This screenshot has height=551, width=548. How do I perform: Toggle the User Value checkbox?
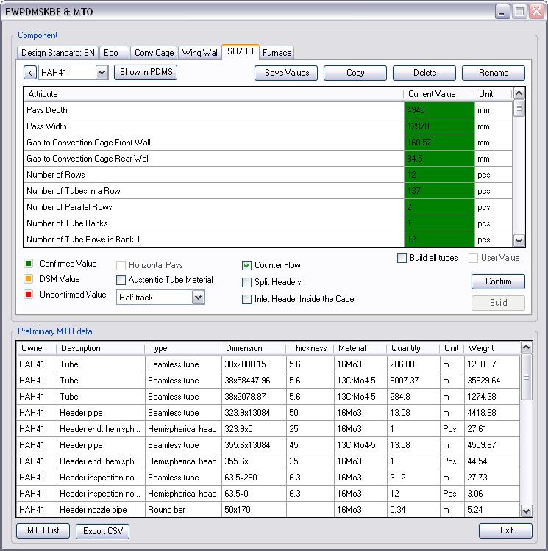[x=473, y=259]
